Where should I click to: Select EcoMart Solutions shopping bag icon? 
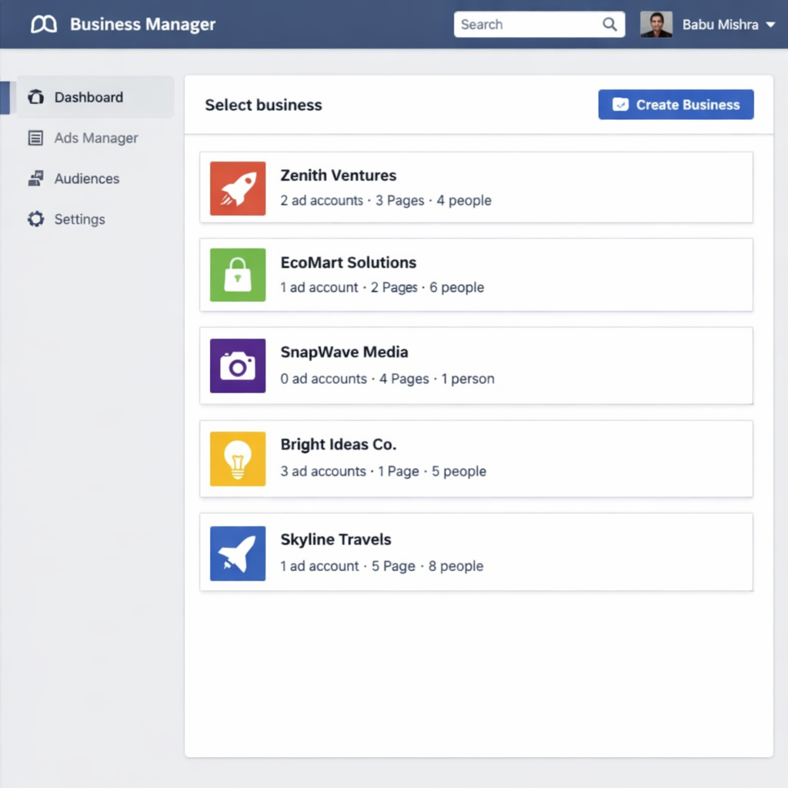click(238, 275)
